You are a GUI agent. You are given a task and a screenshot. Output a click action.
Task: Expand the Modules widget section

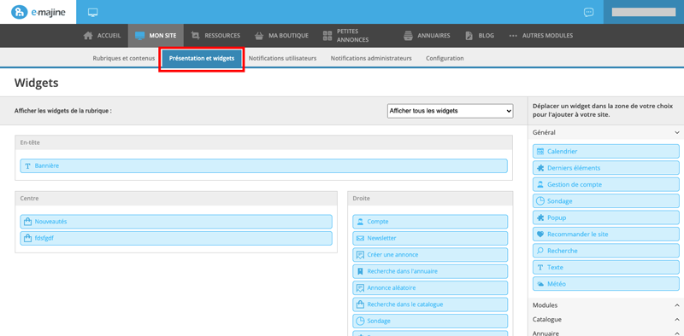click(x=606, y=305)
